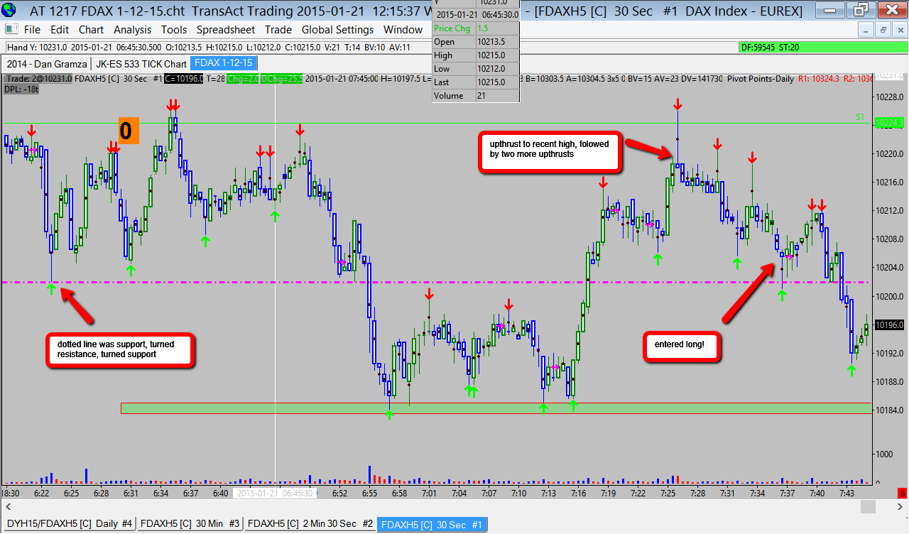Switch to the 2014 - Dan Gramza tab
The image size is (909, 534).
pos(47,64)
